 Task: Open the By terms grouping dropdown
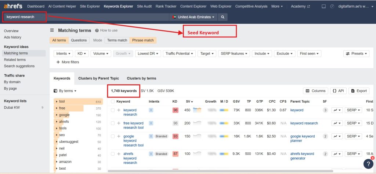(x=65, y=91)
